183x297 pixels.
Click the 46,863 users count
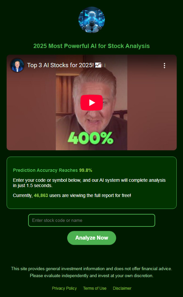(x=41, y=195)
